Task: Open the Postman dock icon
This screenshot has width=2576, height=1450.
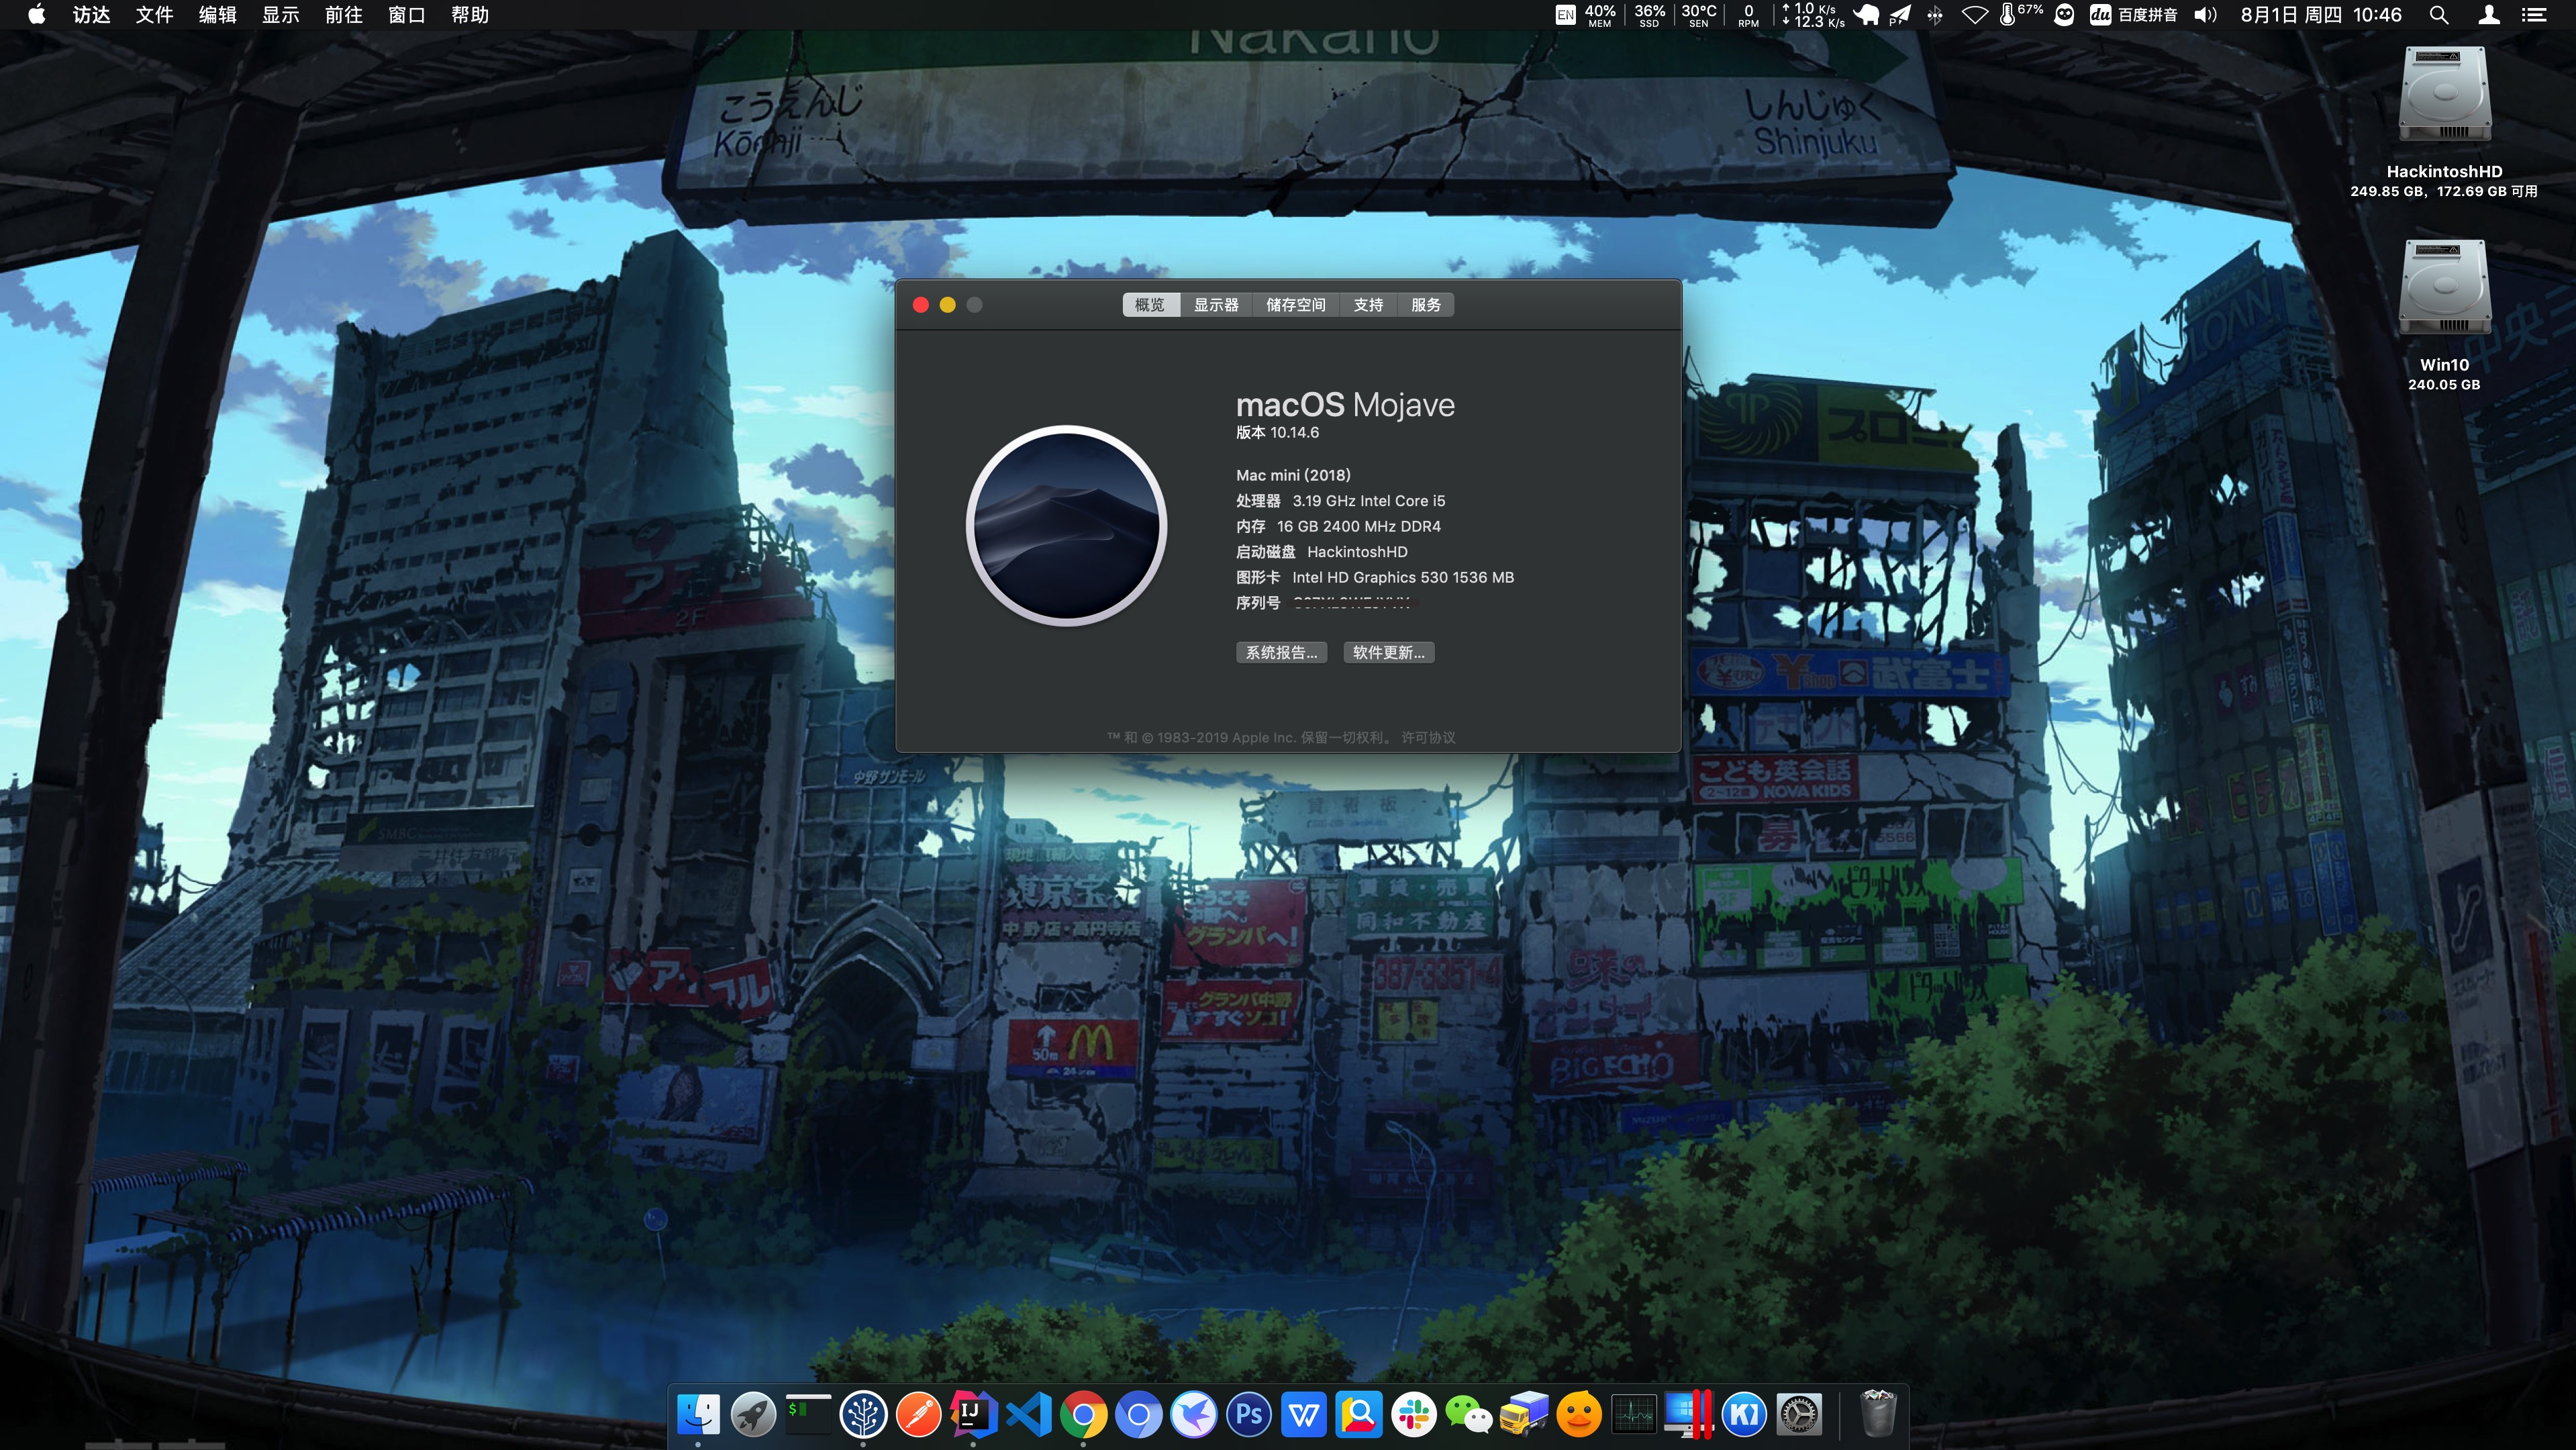Action: 918,1415
